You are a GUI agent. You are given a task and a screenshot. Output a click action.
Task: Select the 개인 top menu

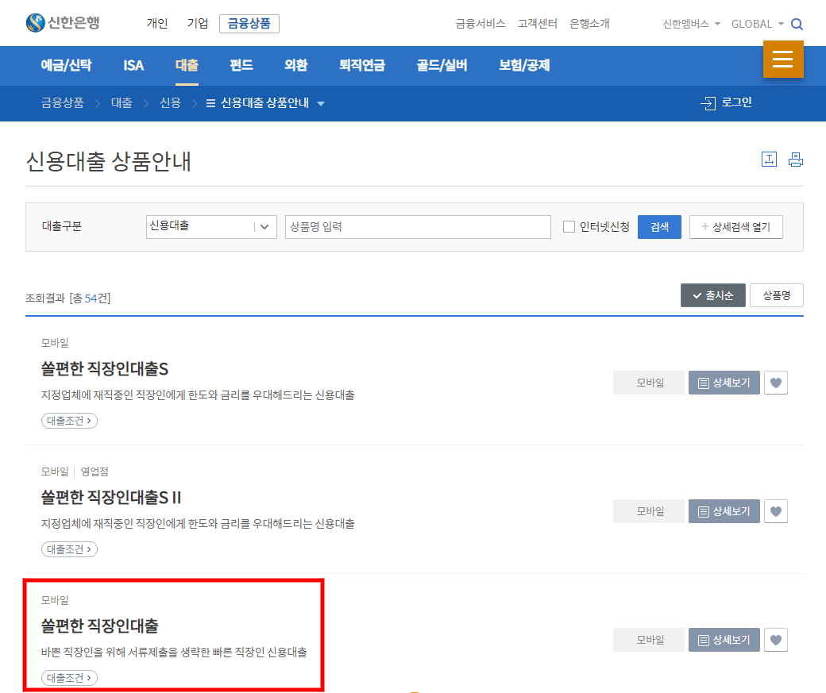(x=157, y=24)
